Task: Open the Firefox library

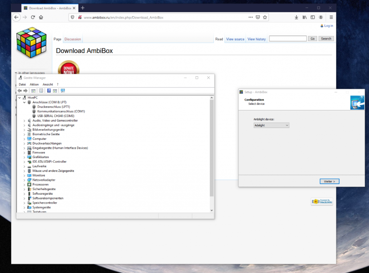Action: [304, 17]
